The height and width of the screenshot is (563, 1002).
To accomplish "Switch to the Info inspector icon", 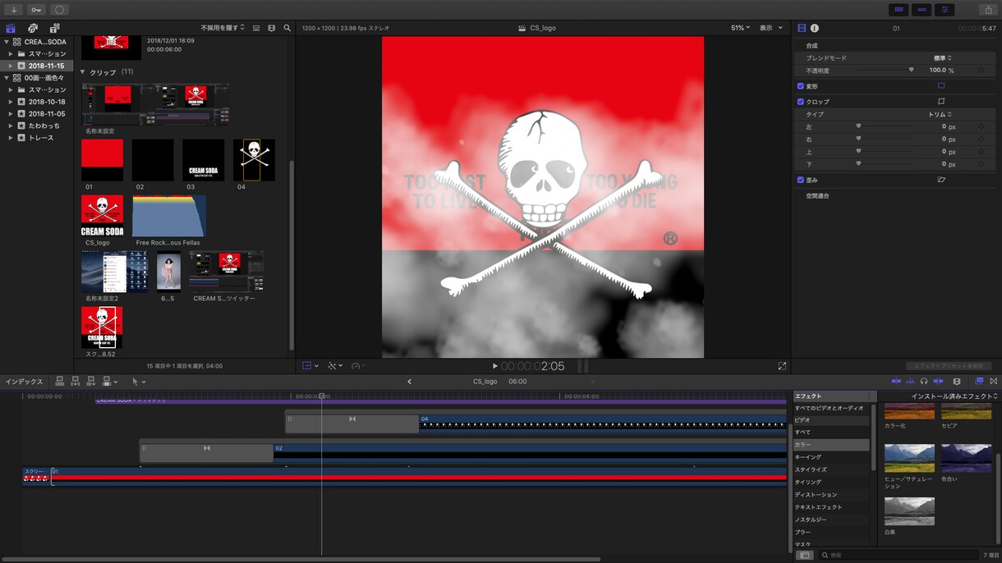I will coord(815,28).
